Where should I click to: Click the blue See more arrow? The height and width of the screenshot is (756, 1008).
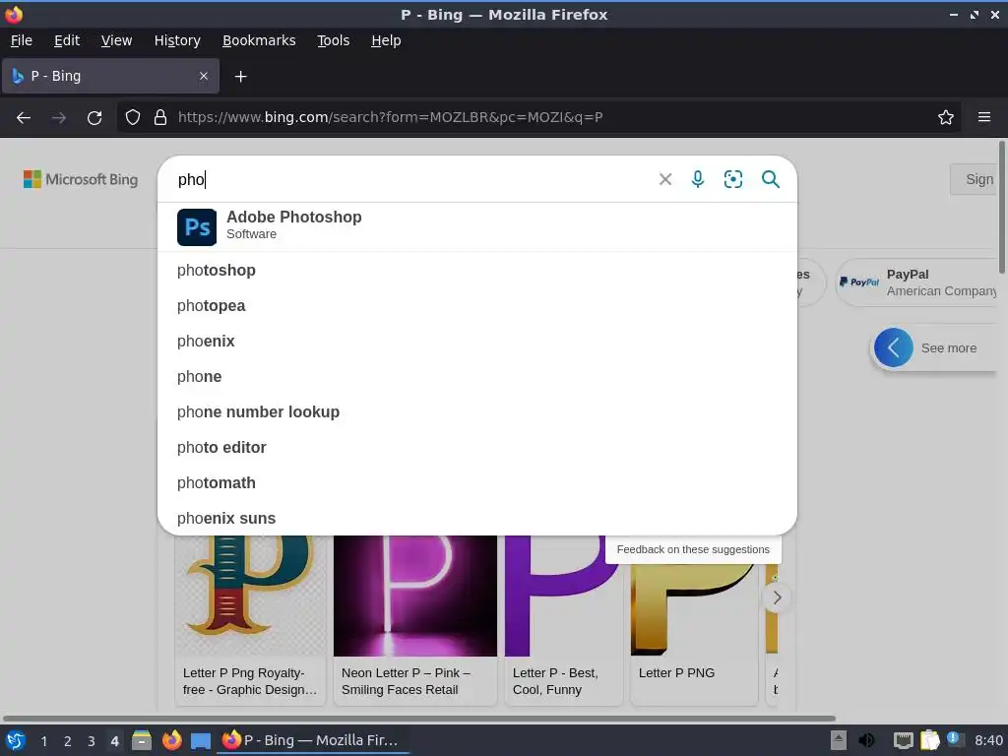893,347
